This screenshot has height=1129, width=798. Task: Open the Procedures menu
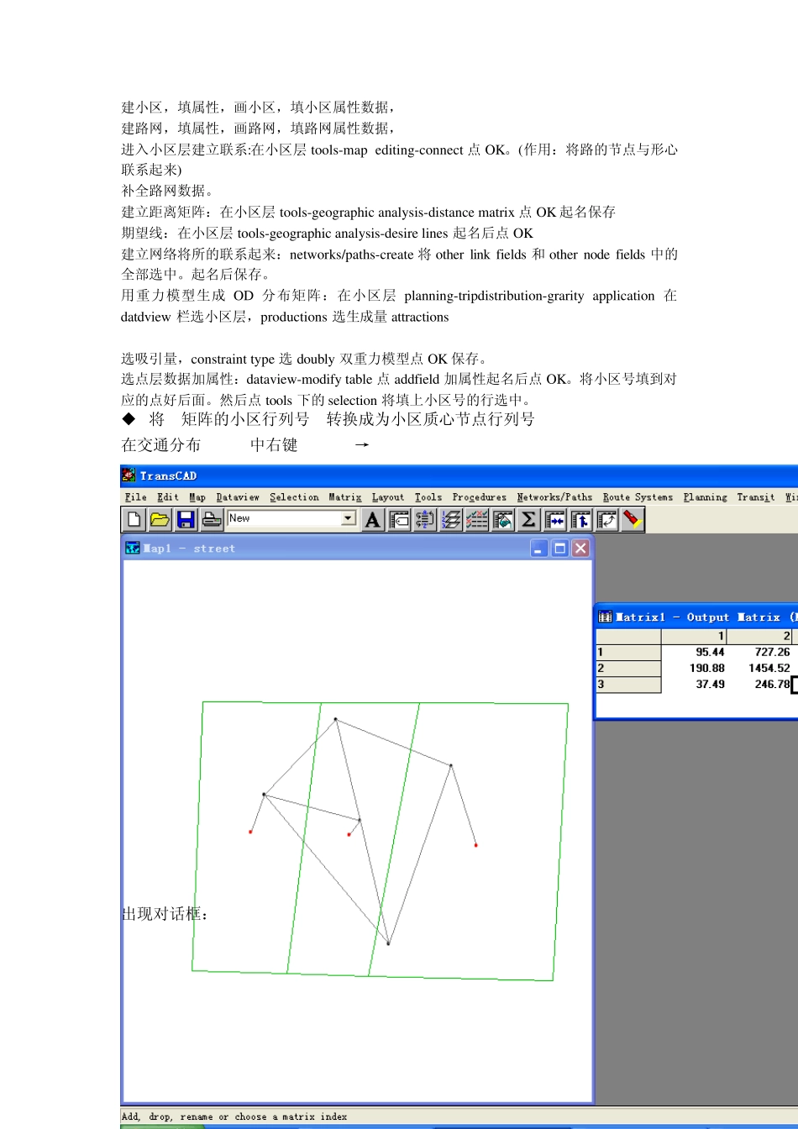click(x=480, y=497)
